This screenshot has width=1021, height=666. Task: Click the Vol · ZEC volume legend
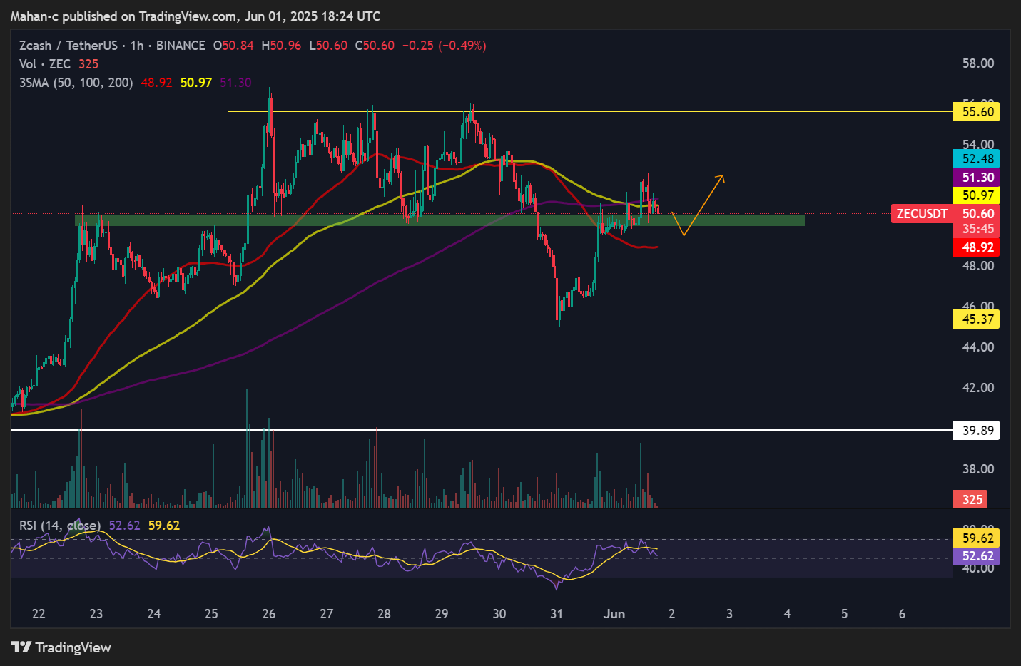click(x=44, y=64)
